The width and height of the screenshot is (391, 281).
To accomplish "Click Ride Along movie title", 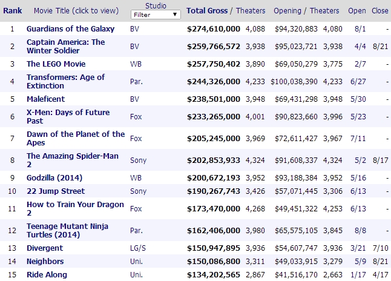I will coord(47,274).
